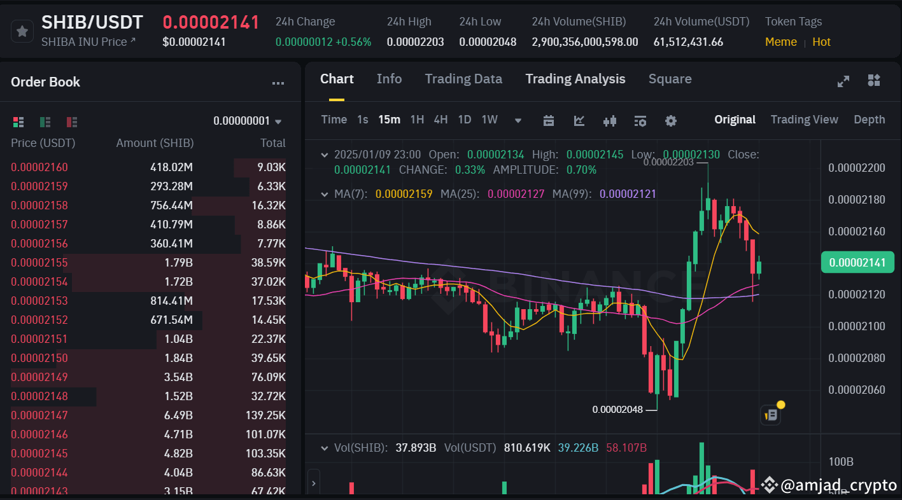This screenshot has width=902, height=500.
Task: Switch to Original chart view
Action: [735, 120]
